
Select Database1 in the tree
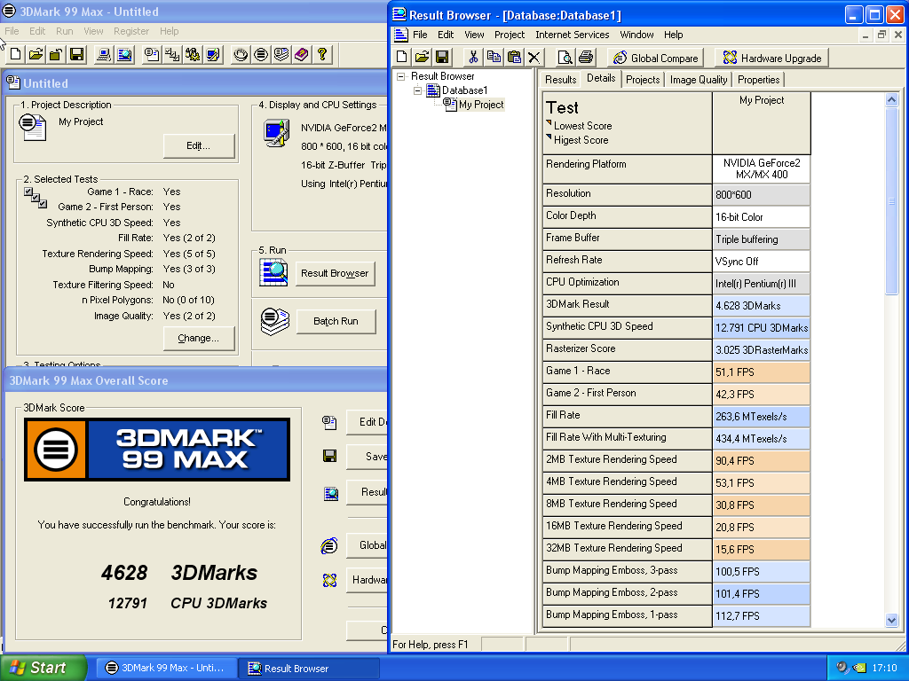click(x=464, y=90)
